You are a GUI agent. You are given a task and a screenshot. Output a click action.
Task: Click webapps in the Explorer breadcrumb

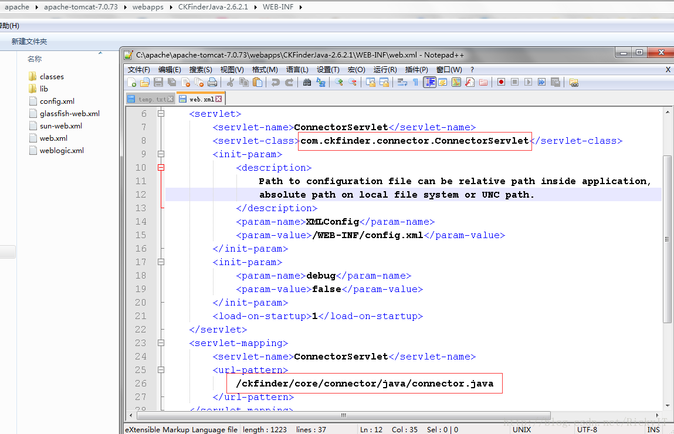[x=148, y=7]
